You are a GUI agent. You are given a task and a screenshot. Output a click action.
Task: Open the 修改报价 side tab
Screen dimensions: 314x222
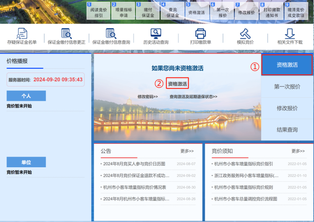(x=287, y=108)
